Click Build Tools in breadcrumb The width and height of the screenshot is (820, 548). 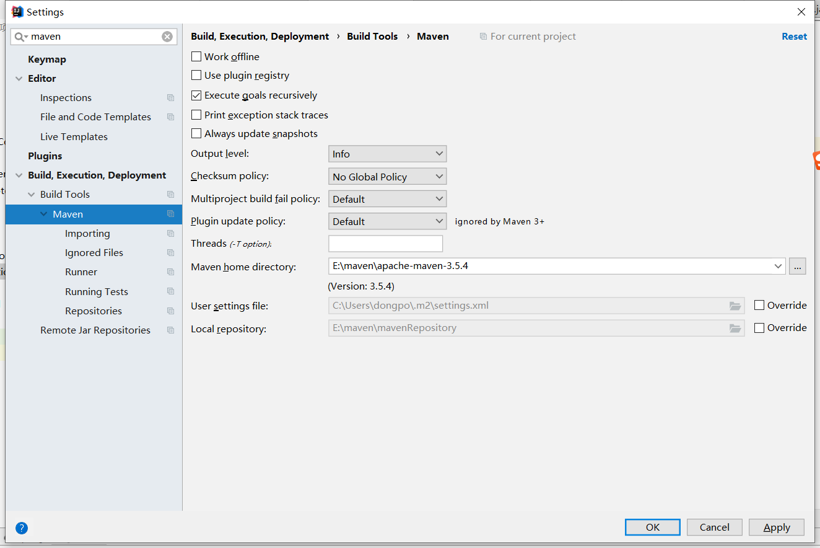coord(372,37)
